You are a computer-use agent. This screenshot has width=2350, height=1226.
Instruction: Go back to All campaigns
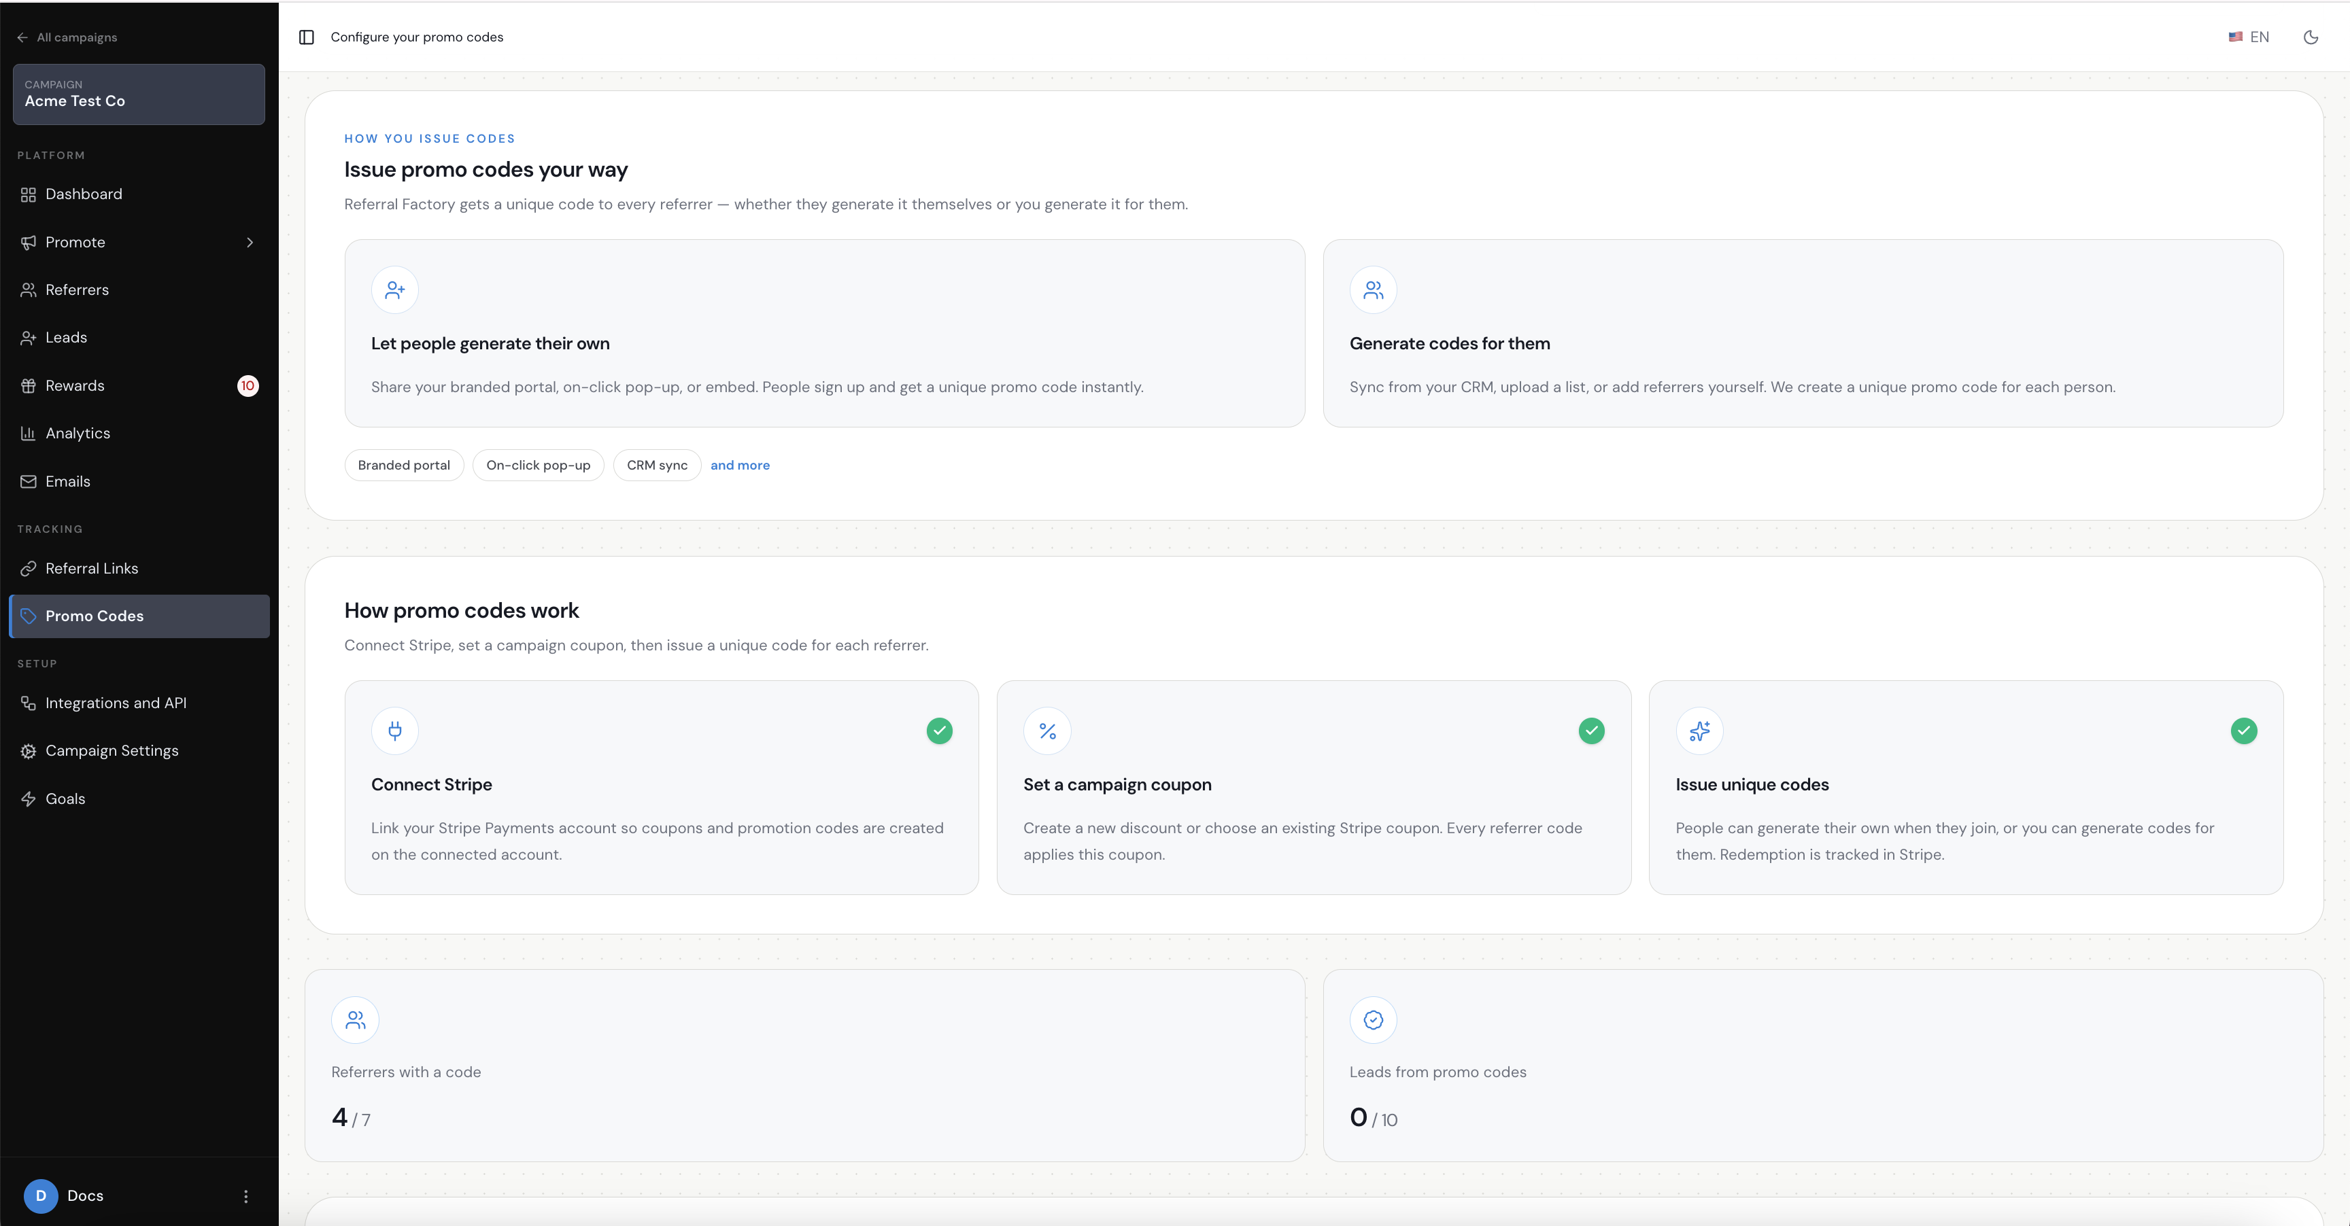pyautogui.click(x=67, y=37)
